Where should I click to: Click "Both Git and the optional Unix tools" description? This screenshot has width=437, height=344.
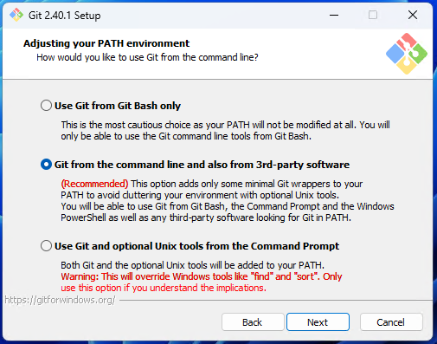click(x=193, y=265)
